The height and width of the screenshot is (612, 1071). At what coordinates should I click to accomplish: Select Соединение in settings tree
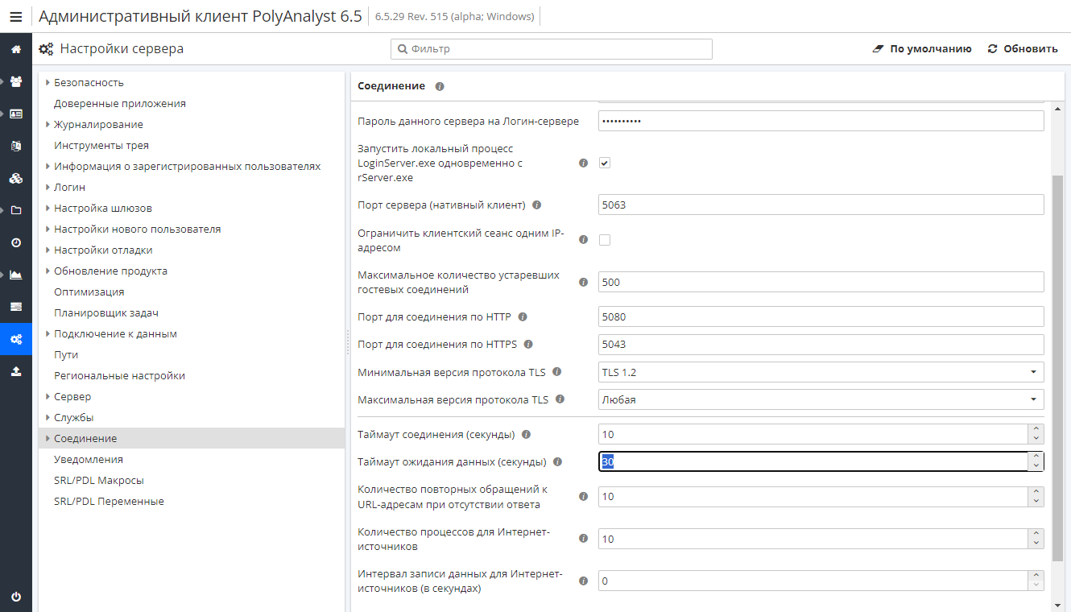coord(192,438)
